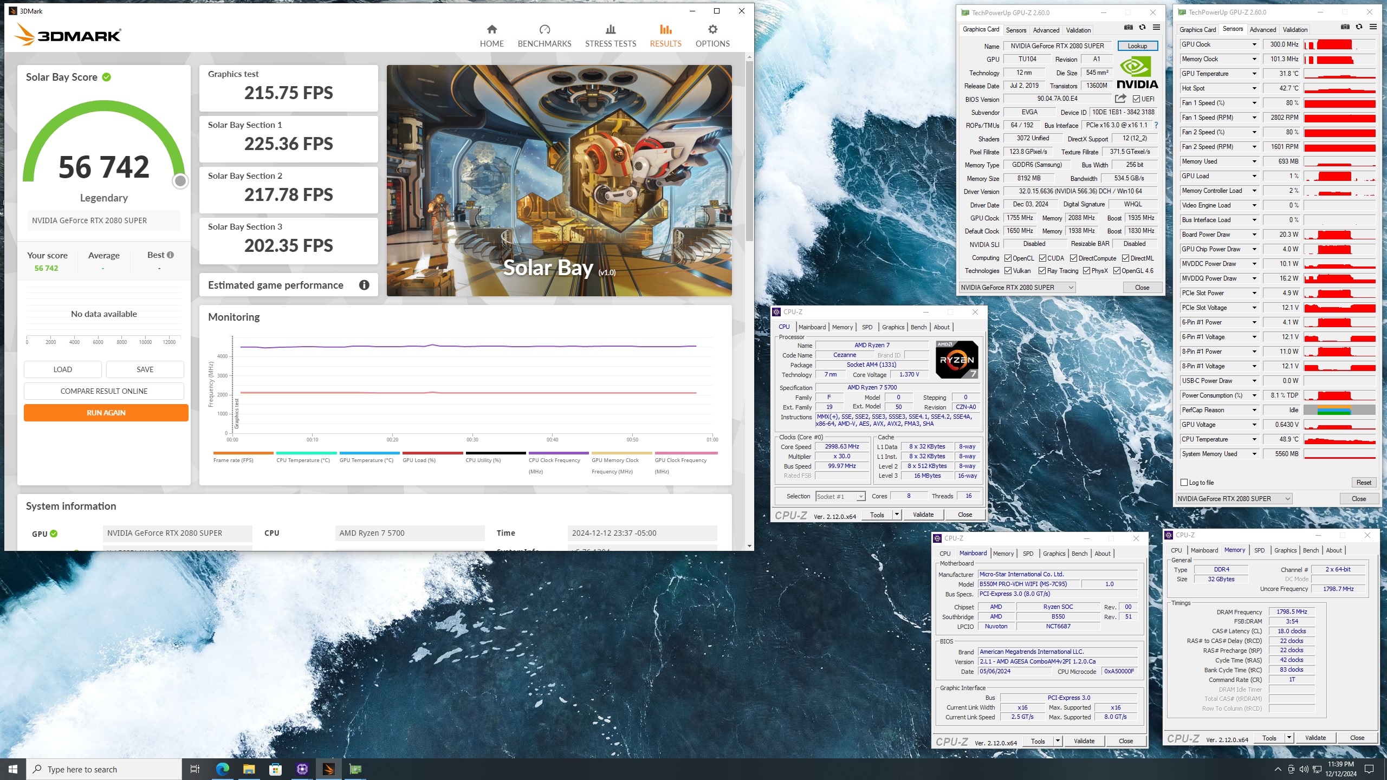Image resolution: width=1387 pixels, height=780 pixels.
Task: Open STRESS TESTS in 3DMark
Action: 611,36
